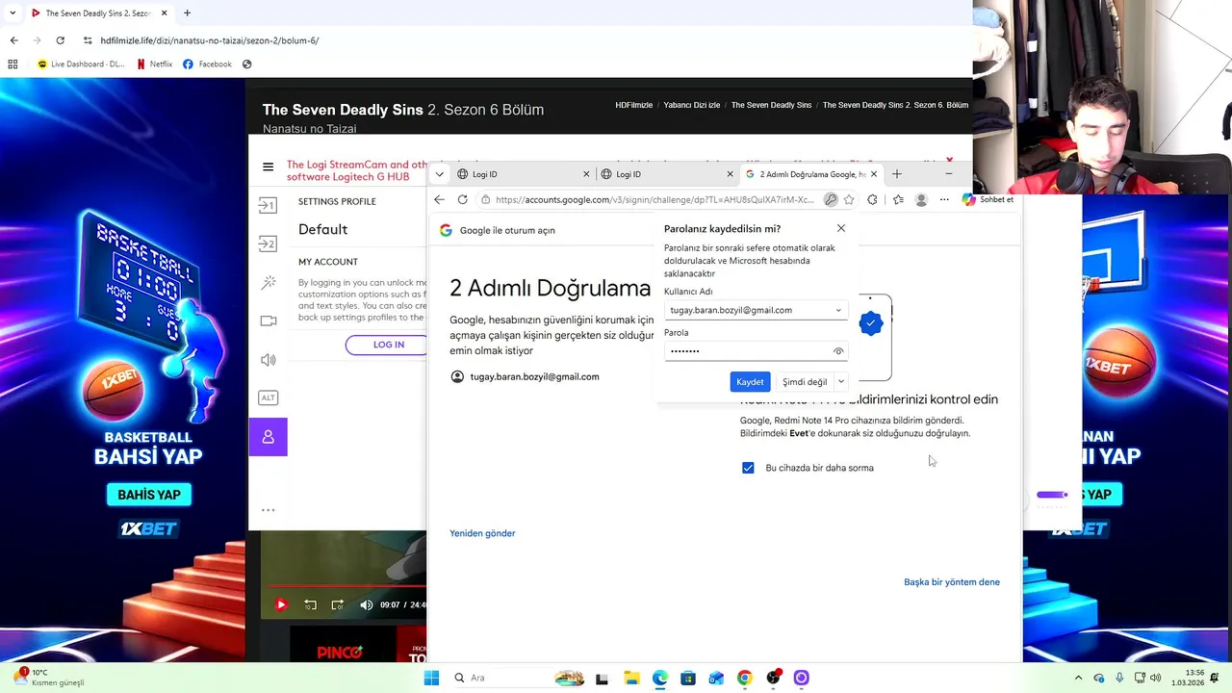Image resolution: width=1232 pixels, height=693 pixels.
Task: Switch to first Logi ID tab
Action: click(525, 174)
